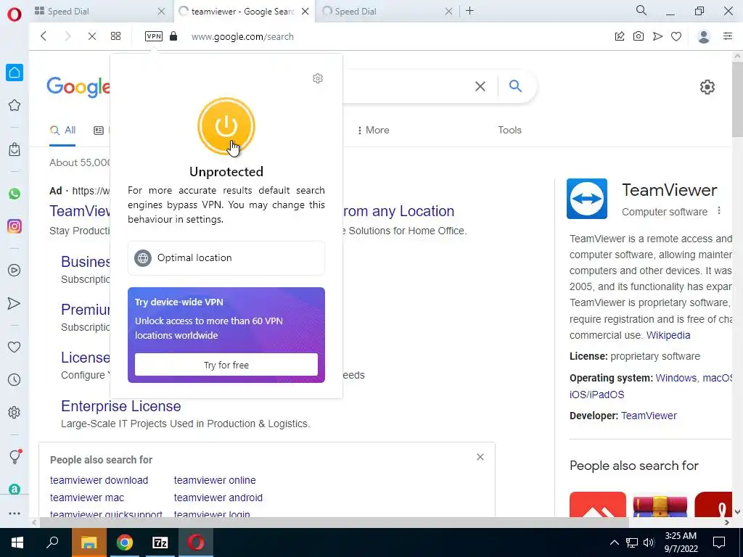Open Easy Setup panel icon
Image resolution: width=743 pixels, height=557 pixels.
point(728,36)
